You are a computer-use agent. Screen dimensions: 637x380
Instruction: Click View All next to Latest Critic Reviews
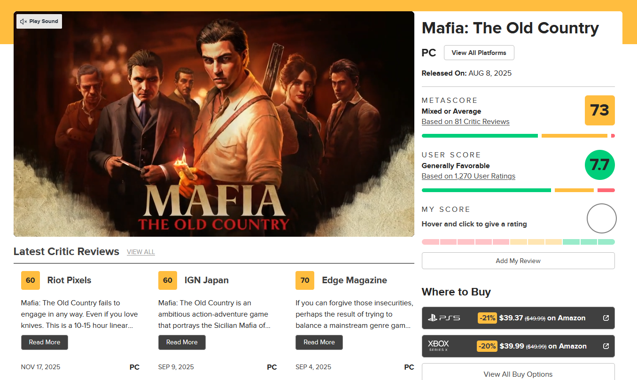pyautogui.click(x=141, y=252)
